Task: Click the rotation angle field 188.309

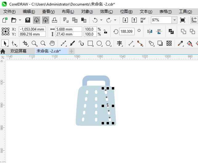Action: (127, 31)
